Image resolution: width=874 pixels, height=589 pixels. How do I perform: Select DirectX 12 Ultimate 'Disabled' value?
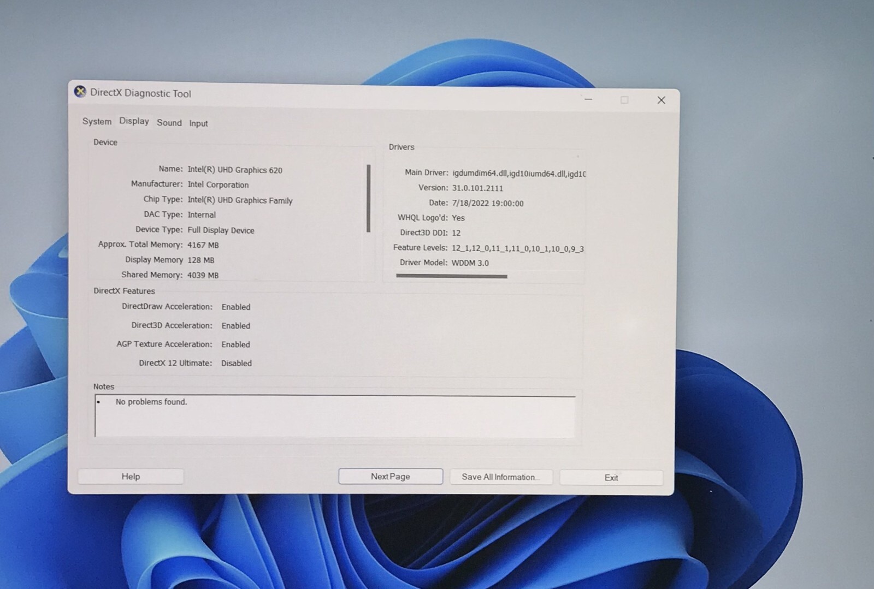pyautogui.click(x=237, y=364)
